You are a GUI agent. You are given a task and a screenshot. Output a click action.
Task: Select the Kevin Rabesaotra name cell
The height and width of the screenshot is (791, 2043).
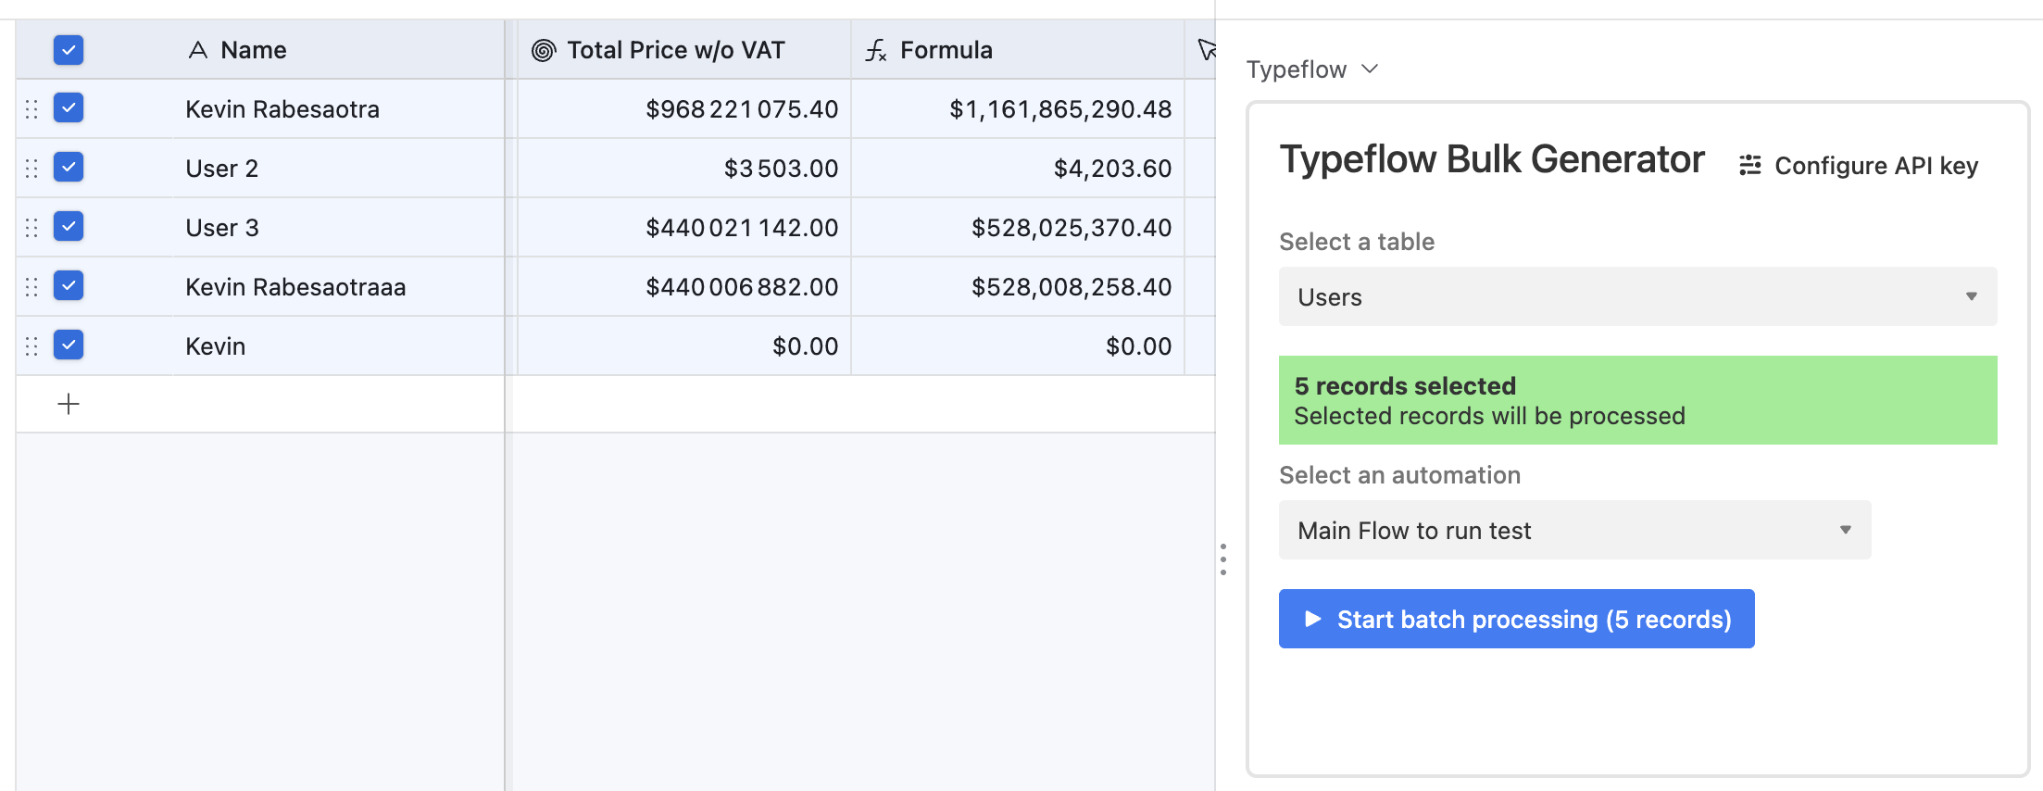click(x=339, y=109)
